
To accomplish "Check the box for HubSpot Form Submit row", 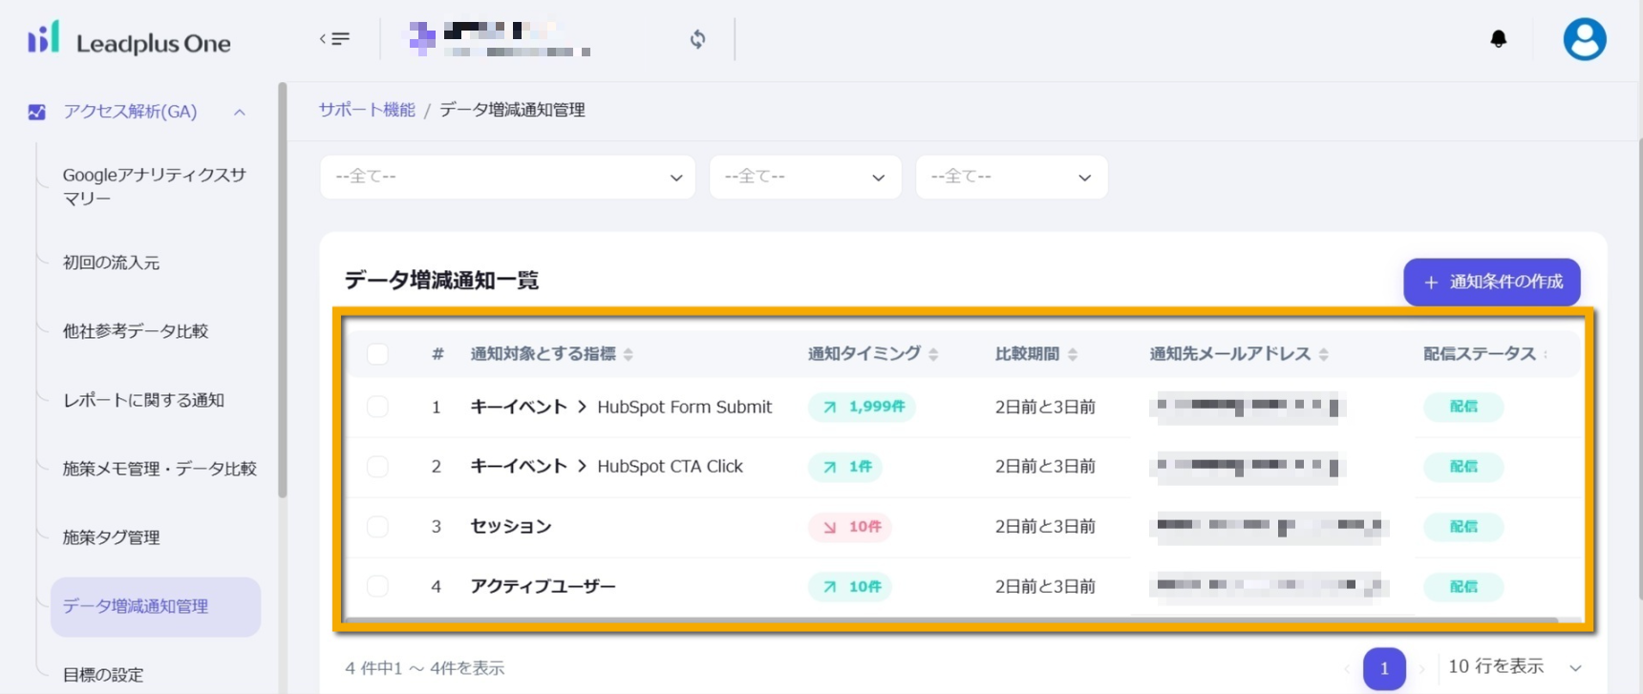I will click(377, 407).
